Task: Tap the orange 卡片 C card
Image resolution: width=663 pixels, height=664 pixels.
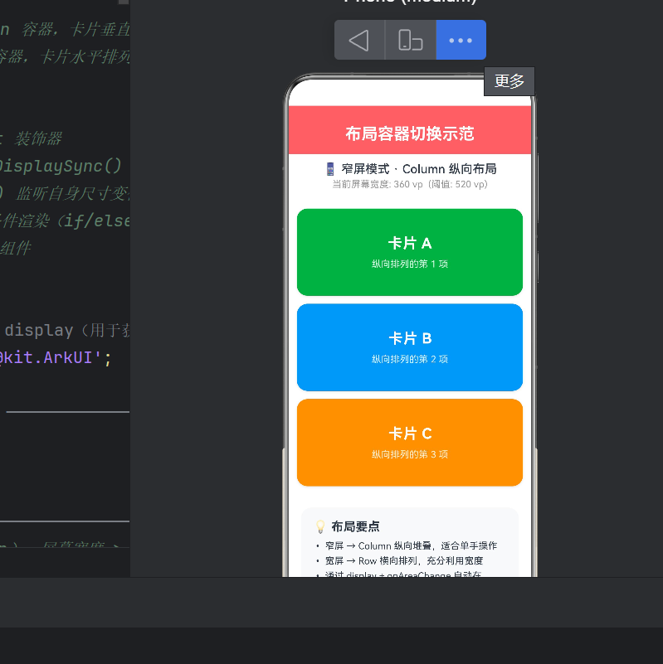Action: pos(410,443)
